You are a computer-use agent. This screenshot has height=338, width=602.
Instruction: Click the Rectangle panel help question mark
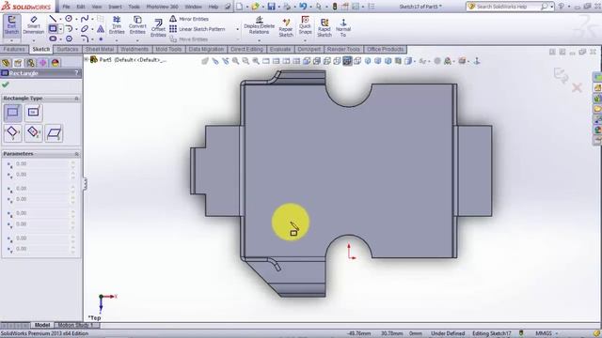(x=77, y=73)
